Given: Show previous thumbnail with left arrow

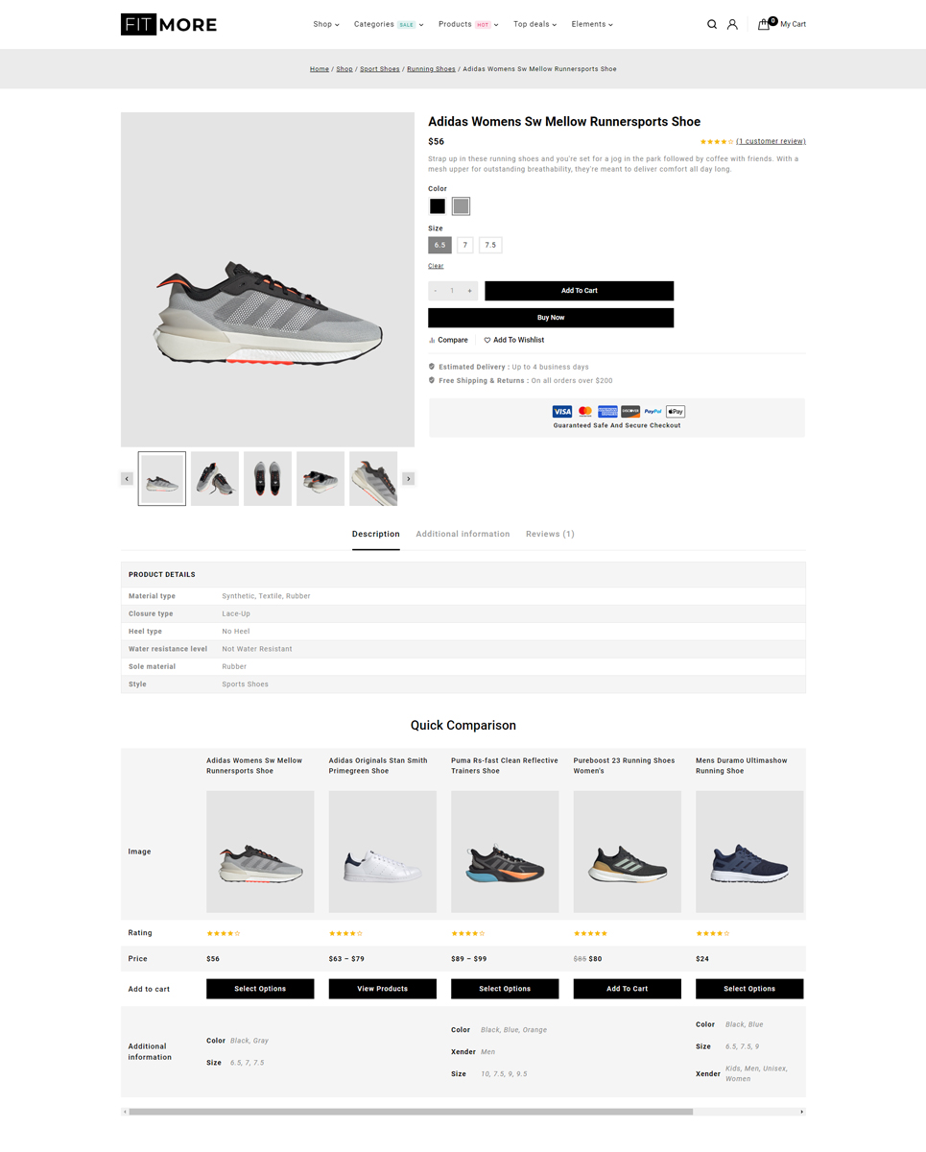Looking at the screenshot, I should tap(127, 478).
